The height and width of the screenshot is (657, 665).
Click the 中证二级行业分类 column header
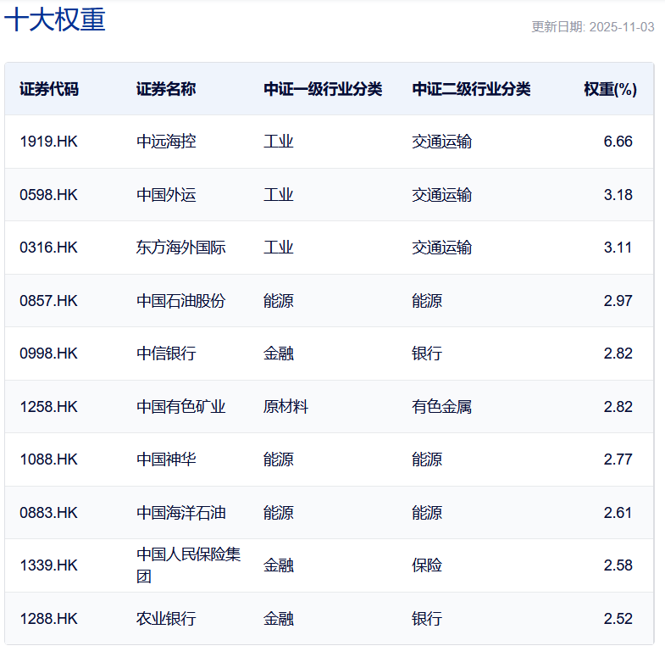point(471,89)
